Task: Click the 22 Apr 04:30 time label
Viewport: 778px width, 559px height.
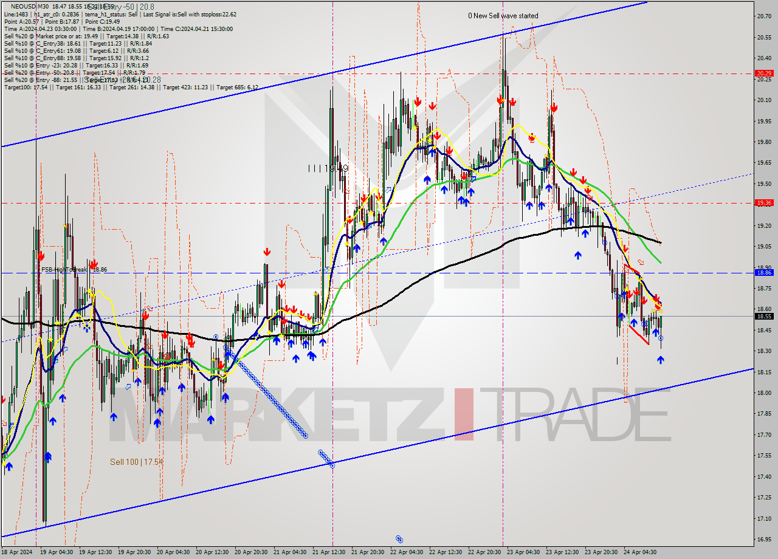Action: [407, 552]
